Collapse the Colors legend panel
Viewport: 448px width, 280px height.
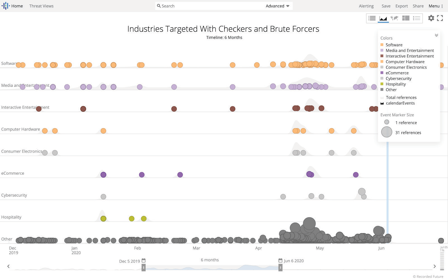(x=436, y=35)
